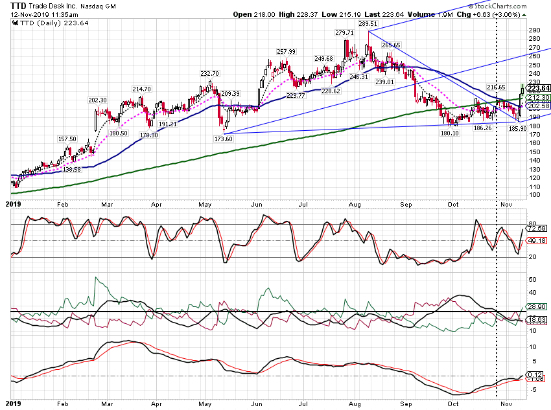Click the 265.65 price label
551x410 pixels.
pyautogui.click(x=391, y=45)
